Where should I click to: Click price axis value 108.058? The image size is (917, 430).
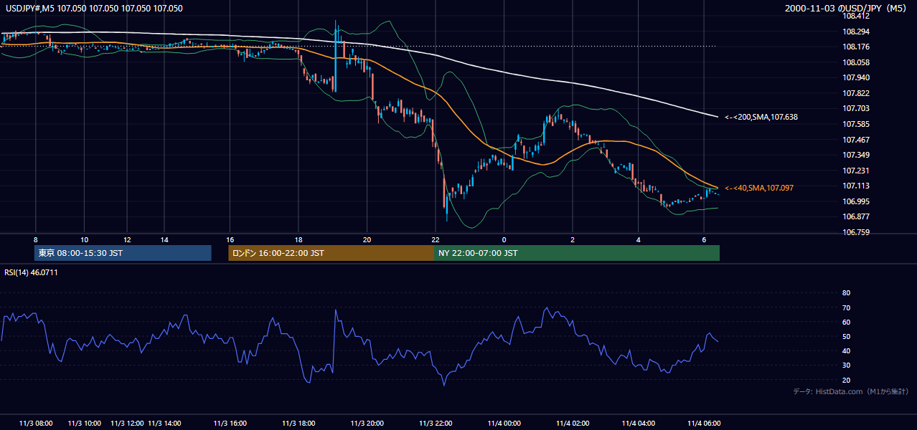pyautogui.click(x=856, y=62)
